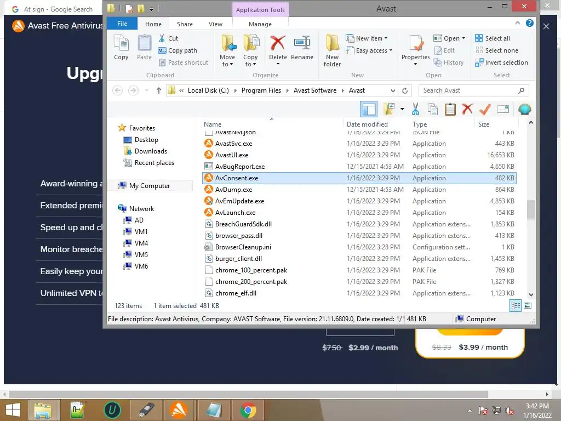561x421 pixels.
Task: Switch to the View ribbon tab
Action: pos(215,24)
